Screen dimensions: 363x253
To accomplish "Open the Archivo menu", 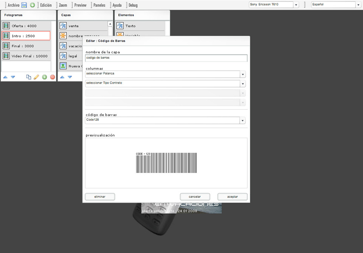I will (x=14, y=5).
